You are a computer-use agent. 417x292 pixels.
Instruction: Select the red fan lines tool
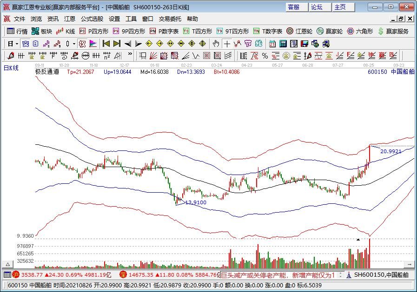point(153,56)
